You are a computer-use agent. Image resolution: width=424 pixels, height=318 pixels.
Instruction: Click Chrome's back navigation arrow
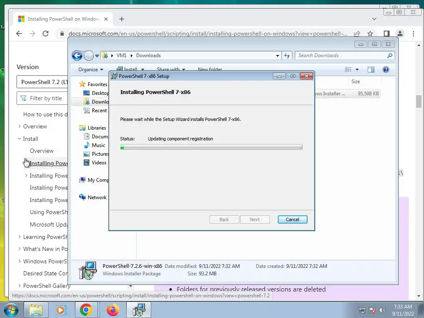(x=19, y=34)
